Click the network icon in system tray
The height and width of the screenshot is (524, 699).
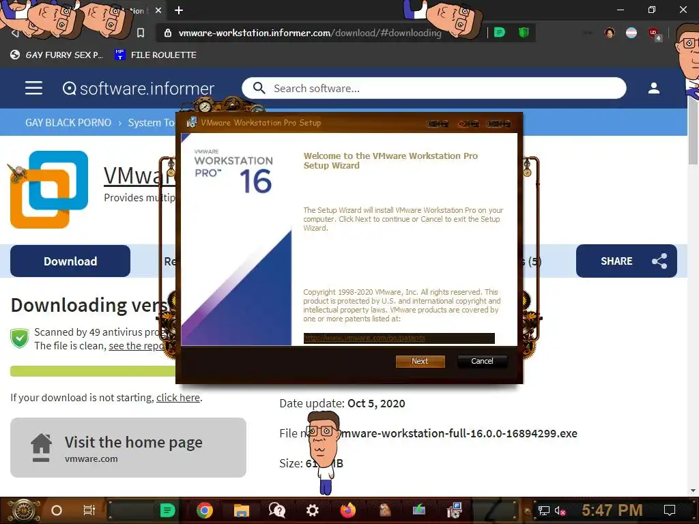pyautogui.click(x=544, y=510)
